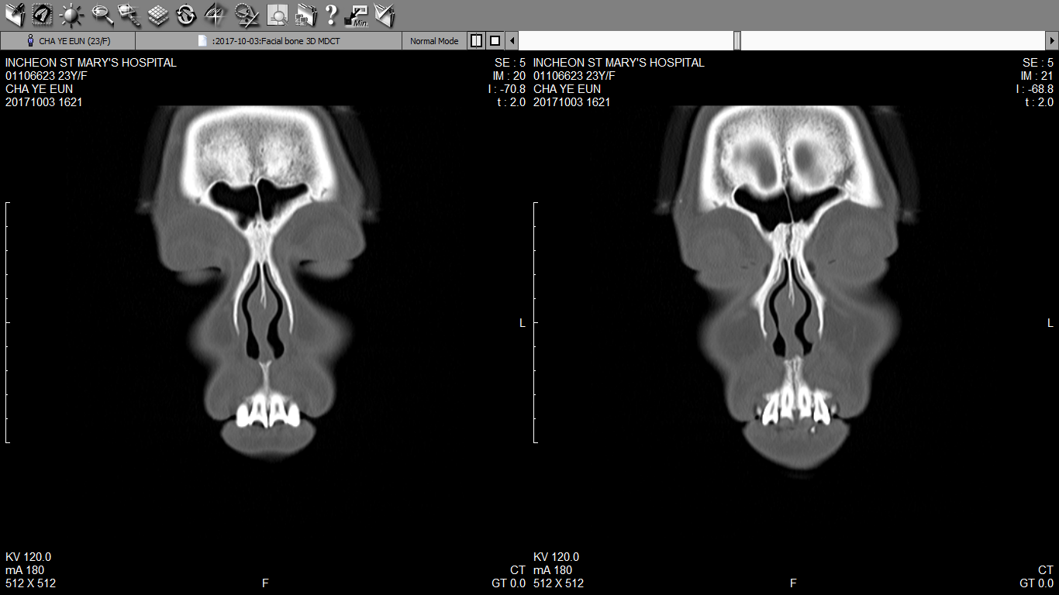Click the checkmark folder icon
Viewport: 1059px width, 595px height.
click(385, 13)
